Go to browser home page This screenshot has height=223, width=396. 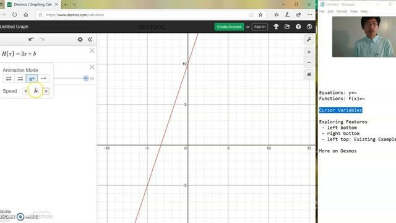pos(26,15)
